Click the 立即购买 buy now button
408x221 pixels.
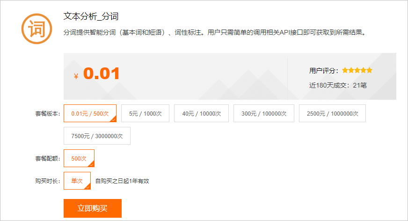[x=93, y=208]
